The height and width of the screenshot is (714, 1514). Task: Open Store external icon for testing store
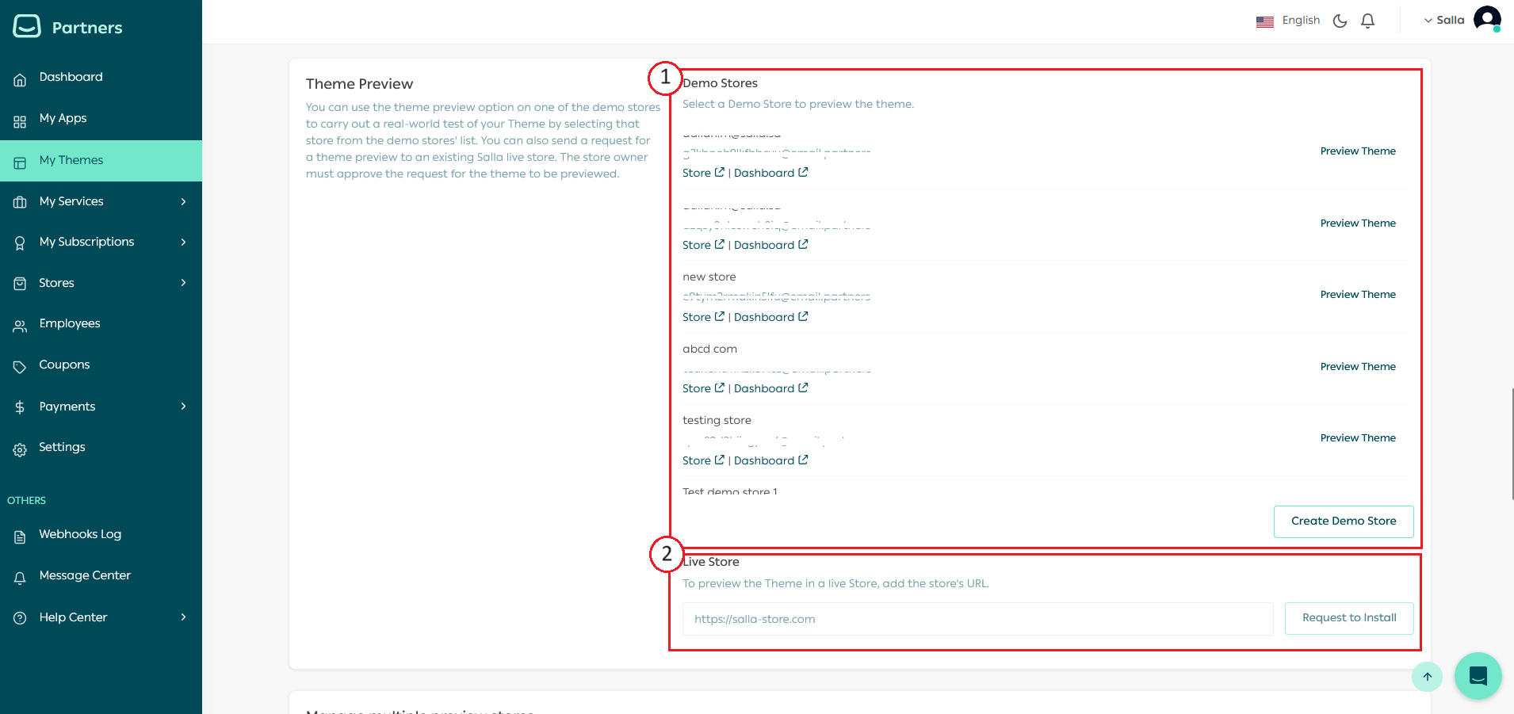(720, 460)
